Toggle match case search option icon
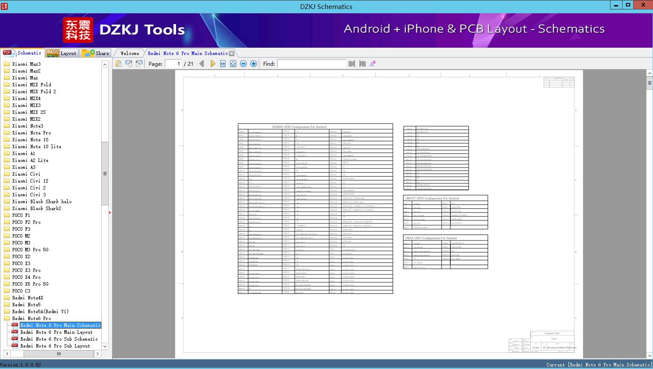This screenshot has height=369, width=653. pyautogui.click(x=373, y=64)
